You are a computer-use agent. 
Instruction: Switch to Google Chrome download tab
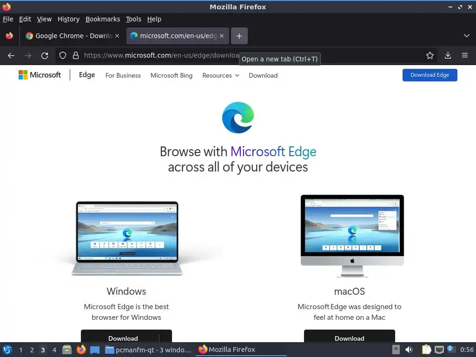tap(72, 36)
